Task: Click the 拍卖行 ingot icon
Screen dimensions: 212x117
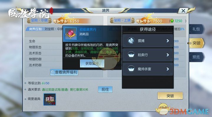Action: [x=131, y=55]
